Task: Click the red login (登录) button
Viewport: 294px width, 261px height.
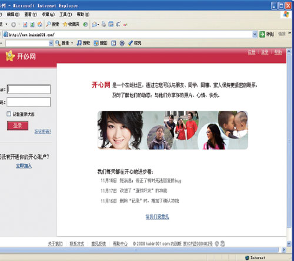Action: [18, 125]
